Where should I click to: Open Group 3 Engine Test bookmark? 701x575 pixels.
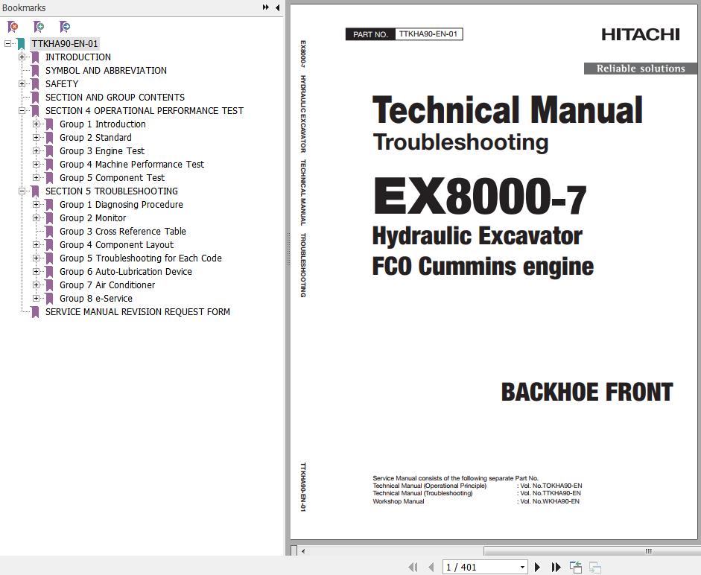point(102,151)
